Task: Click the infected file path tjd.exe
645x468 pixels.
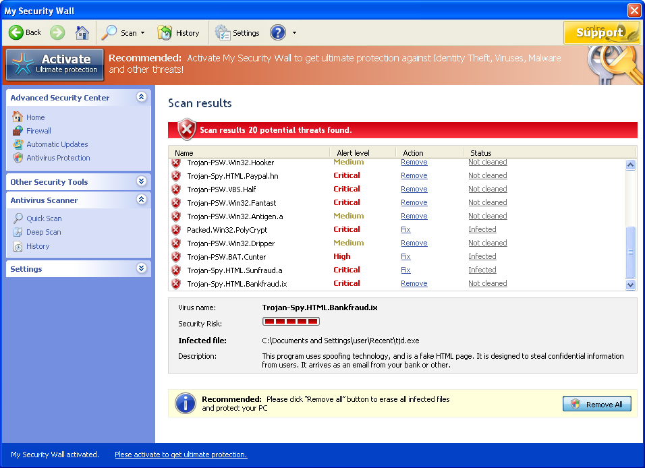Action: click(341, 341)
